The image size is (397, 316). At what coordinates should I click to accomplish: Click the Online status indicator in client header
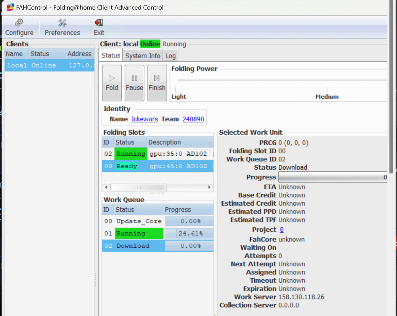click(150, 44)
